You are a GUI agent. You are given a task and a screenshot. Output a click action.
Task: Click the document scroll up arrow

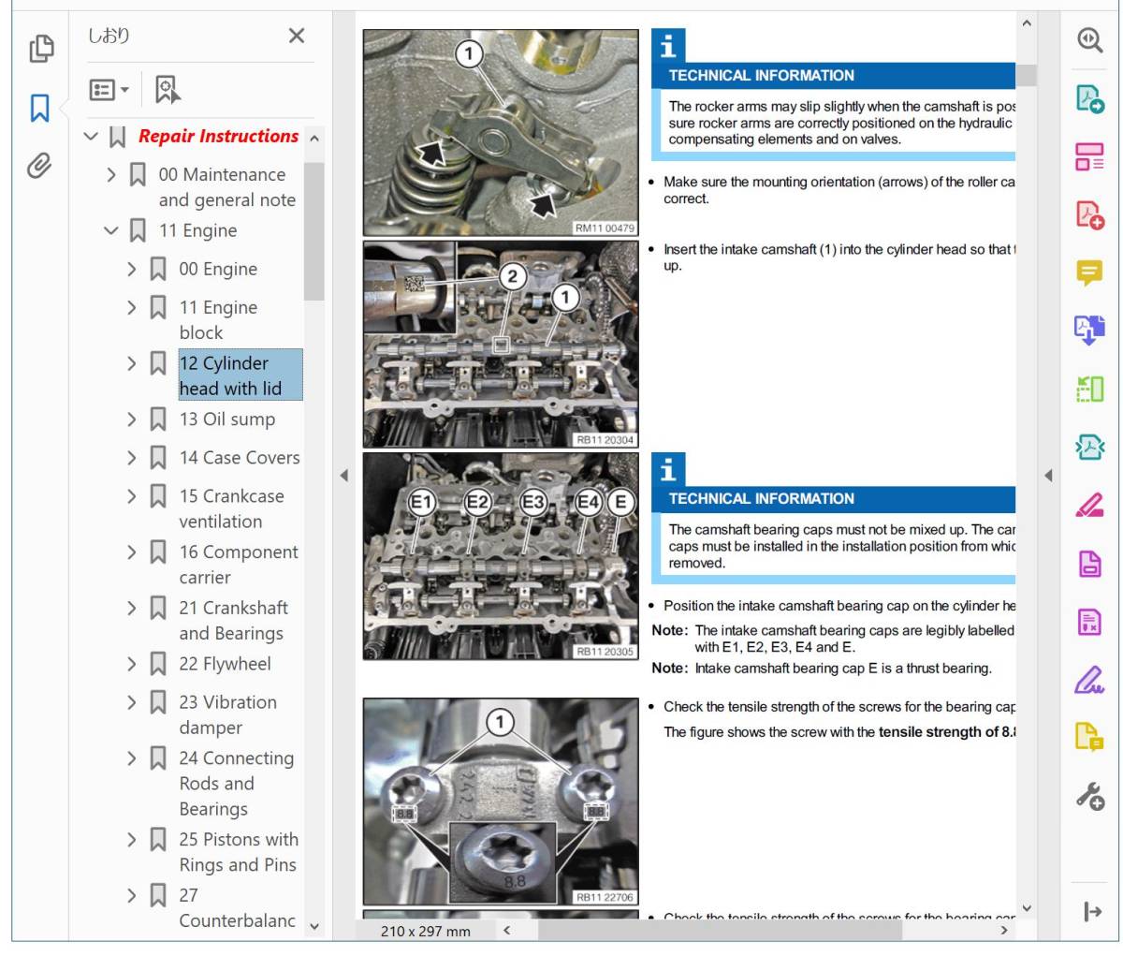[x=1027, y=23]
